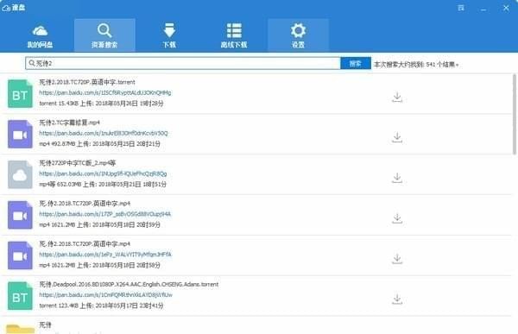The width and height of the screenshot is (518, 334).
Task: Click the blue 搜索 search button
Action: point(356,63)
